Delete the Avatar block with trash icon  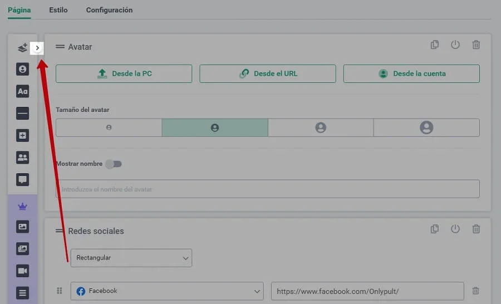476,45
